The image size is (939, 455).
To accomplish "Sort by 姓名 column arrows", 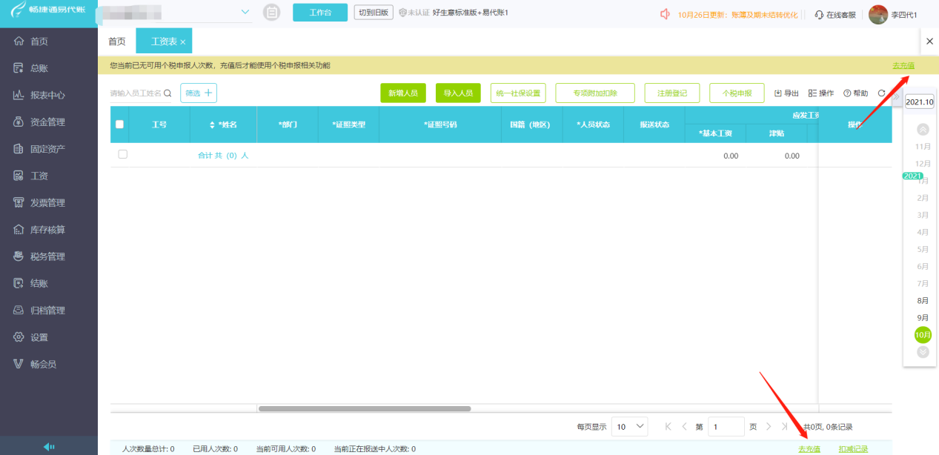I will 213,124.
